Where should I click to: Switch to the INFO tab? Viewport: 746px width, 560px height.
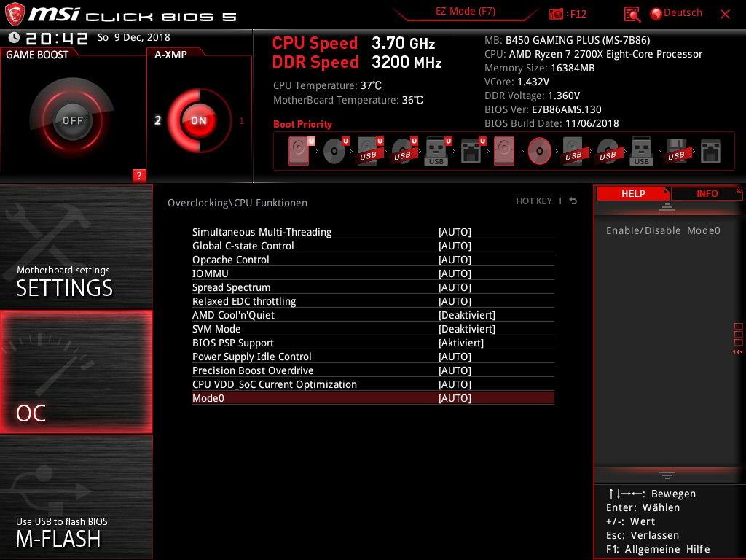(x=707, y=193)
